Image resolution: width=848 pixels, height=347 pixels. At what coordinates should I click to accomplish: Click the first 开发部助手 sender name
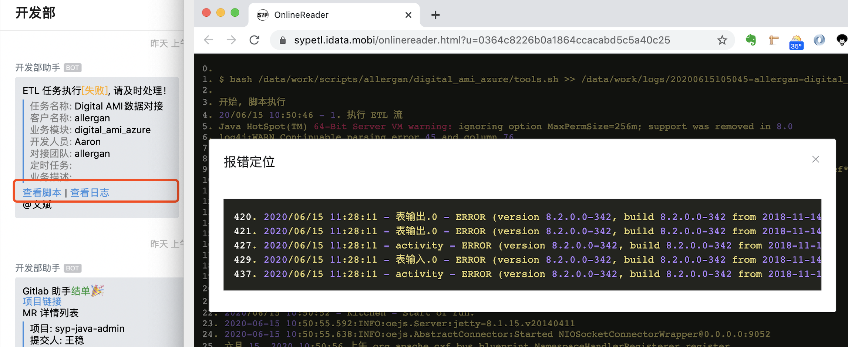(37, 67)
